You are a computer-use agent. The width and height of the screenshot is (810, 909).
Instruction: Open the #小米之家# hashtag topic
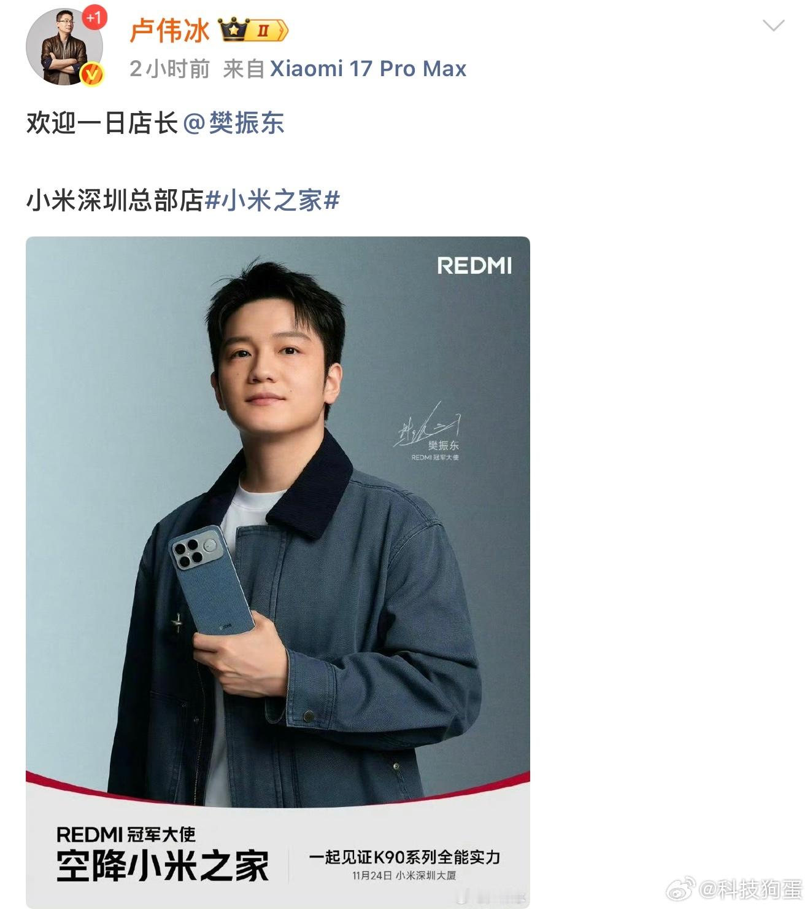(x=271, y=200)
